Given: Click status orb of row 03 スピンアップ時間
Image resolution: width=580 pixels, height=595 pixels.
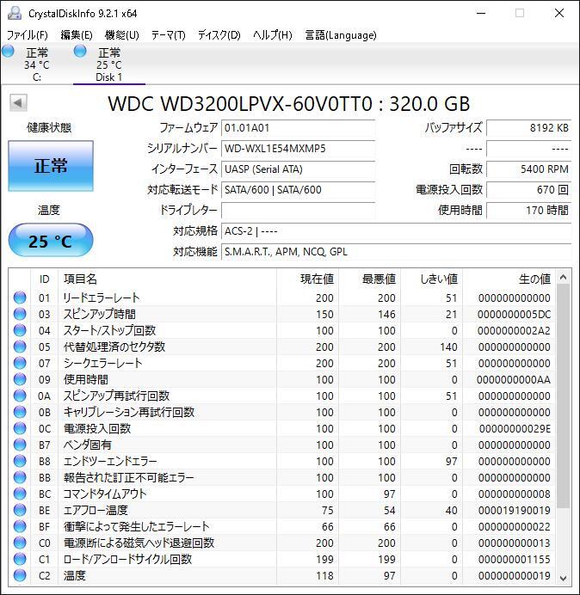Looking at the screenshot, I should click(20, 314).
